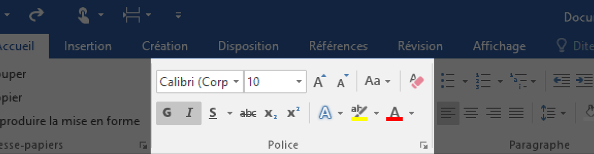The width and height of the screenshot is (594, 154).
Task: Open the Références ribbon tab
Action: pos(338,46)
